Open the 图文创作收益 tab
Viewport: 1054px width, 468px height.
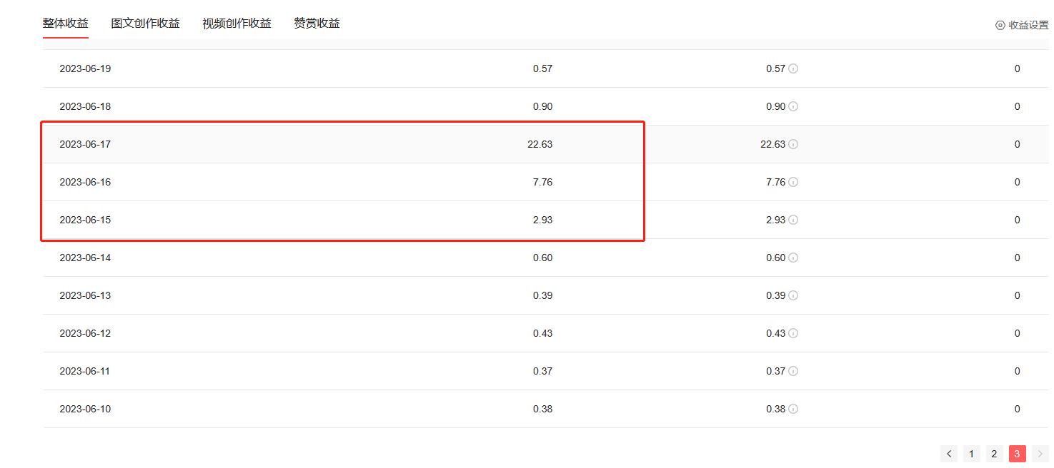[146, 24]
